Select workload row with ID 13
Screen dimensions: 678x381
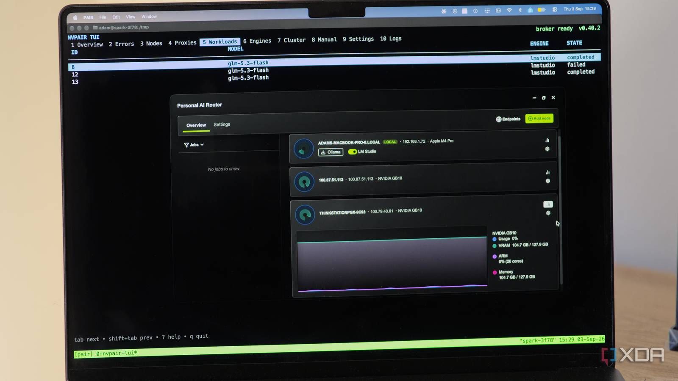tap(334, 77)
